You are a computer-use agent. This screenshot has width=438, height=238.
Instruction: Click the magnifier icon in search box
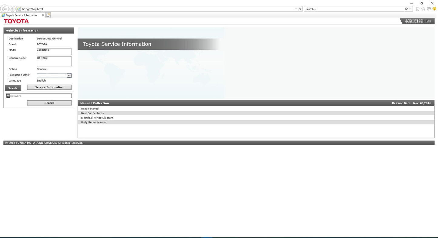[x=406, y=9]
